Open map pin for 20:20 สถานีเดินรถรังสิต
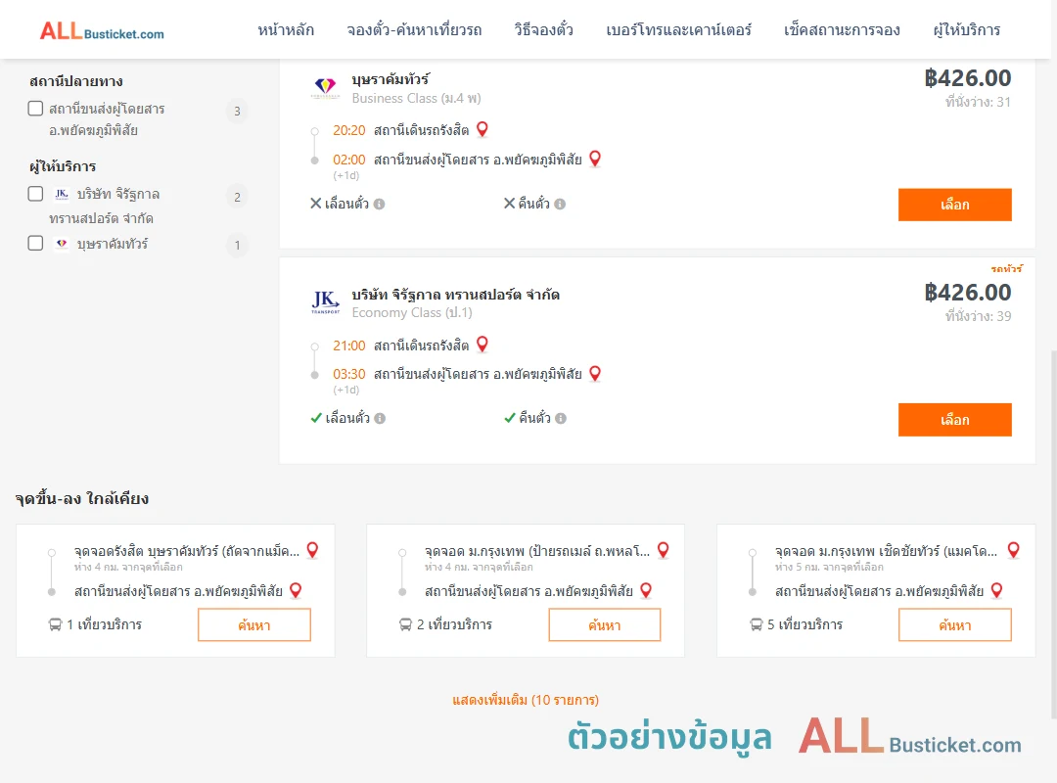 tap(482, 129)
